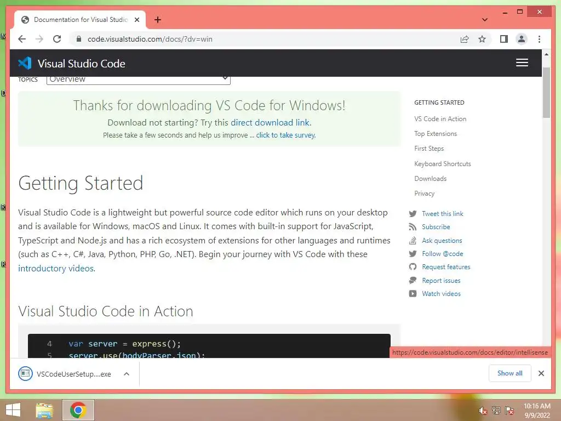This screenshot has height=421, width=561.
Task: Close the downloads bar
Action: tap(541, 373)
